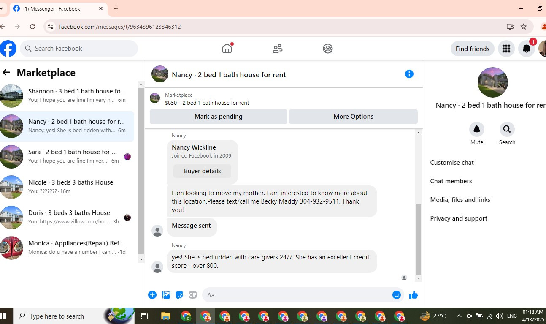The height and width of the screenshot is (324, 546).
Task: Open emoji picker in message box
Action: point(397,295)
